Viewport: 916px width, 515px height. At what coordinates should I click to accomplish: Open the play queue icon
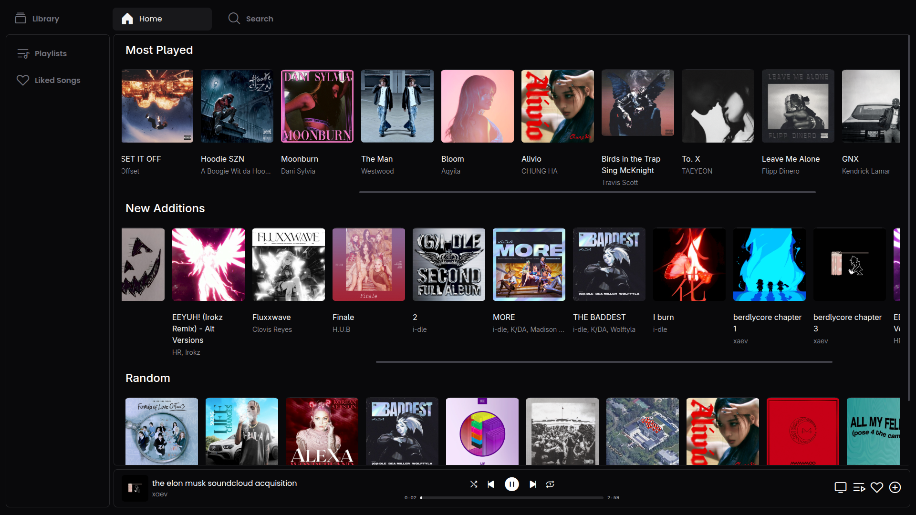tap(859, 487)
